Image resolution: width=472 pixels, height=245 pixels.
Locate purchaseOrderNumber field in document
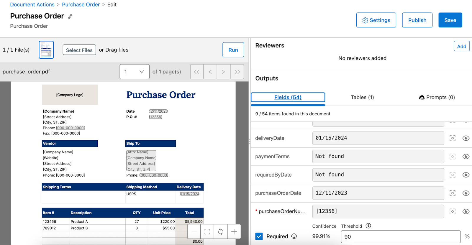[453, 211]
